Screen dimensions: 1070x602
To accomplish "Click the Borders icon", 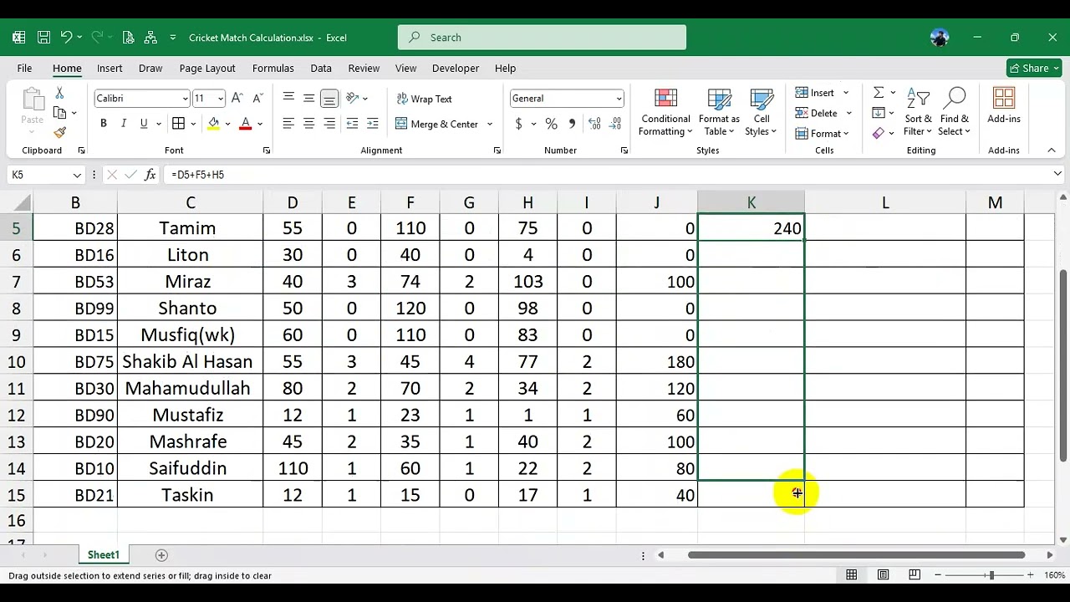I will pyautogui.click(x=178, y=124).
